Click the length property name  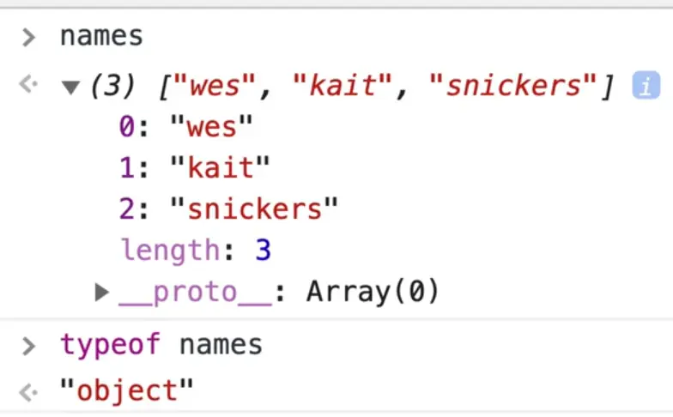pos(170,251)
